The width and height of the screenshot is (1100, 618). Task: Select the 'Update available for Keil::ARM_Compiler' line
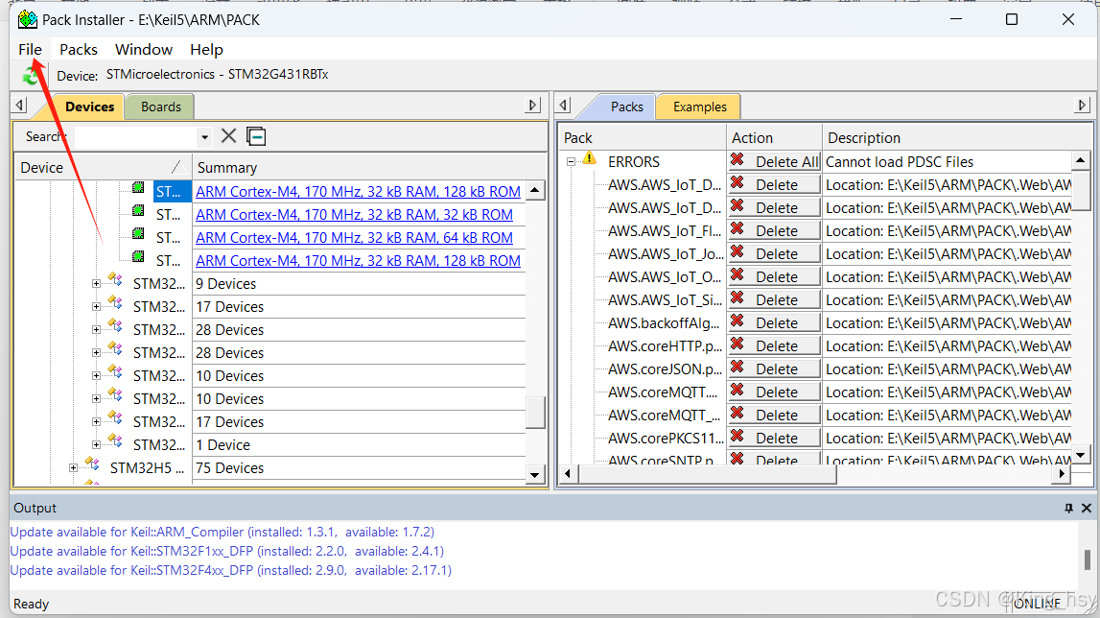[x=222, y=532]
